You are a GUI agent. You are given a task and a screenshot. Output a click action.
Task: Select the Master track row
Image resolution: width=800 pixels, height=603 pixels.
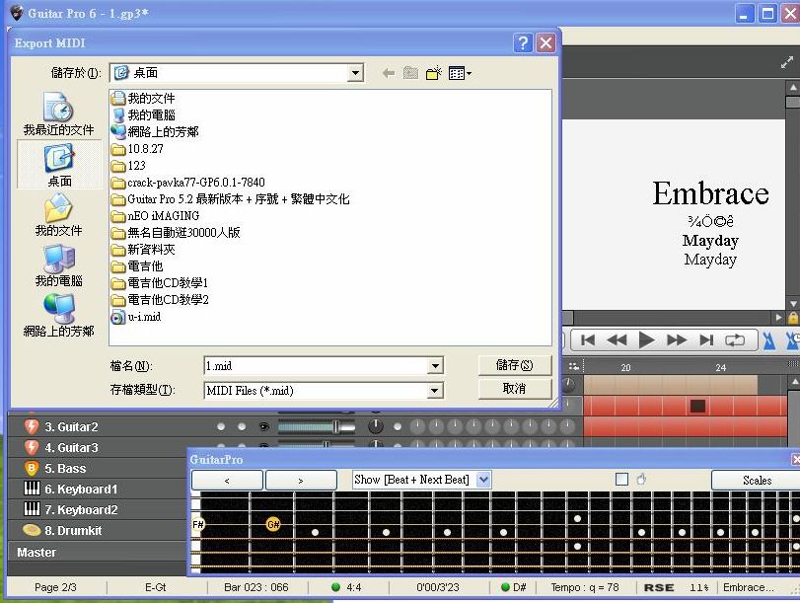[97, 552]
